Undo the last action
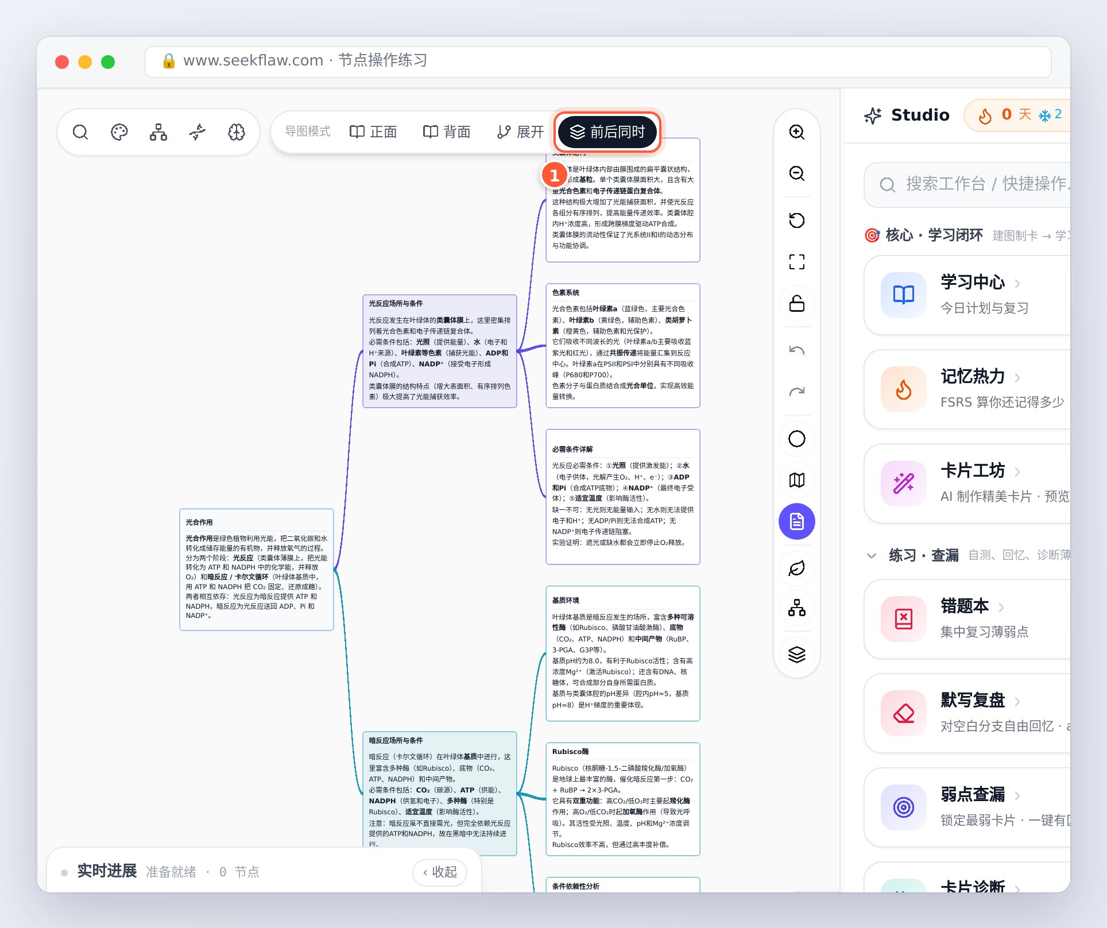 click(x=797, y=350)
